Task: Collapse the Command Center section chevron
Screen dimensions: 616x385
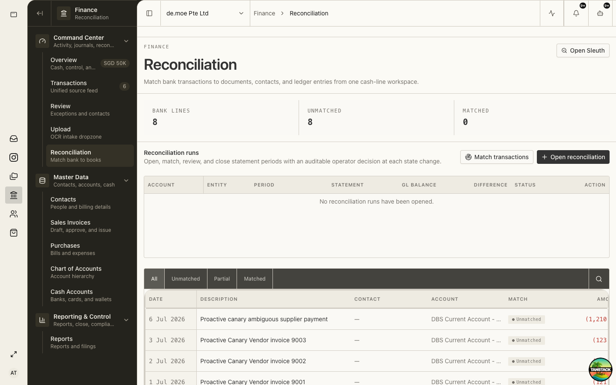Action: pos(126,41)
